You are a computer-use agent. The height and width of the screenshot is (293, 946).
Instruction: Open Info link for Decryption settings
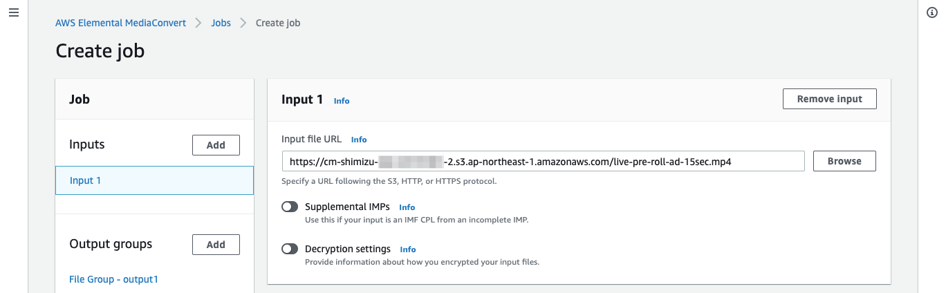[408, 249]
